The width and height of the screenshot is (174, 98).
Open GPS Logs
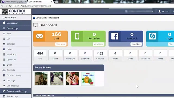[15, 81]
